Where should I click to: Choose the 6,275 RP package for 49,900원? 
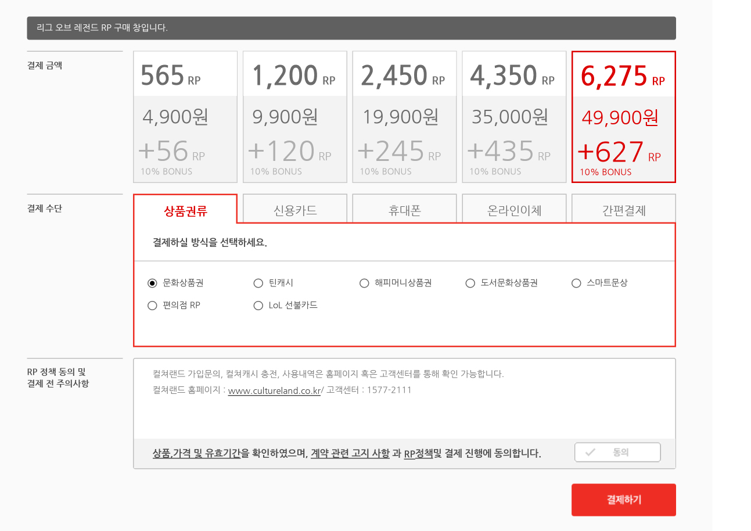point(624,117)
